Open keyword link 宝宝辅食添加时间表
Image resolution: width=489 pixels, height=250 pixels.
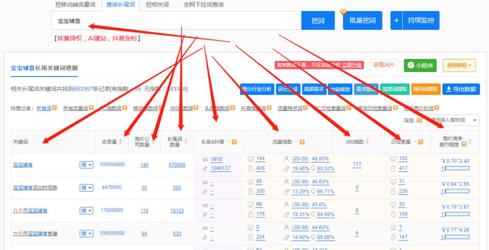tap(35, 188)
